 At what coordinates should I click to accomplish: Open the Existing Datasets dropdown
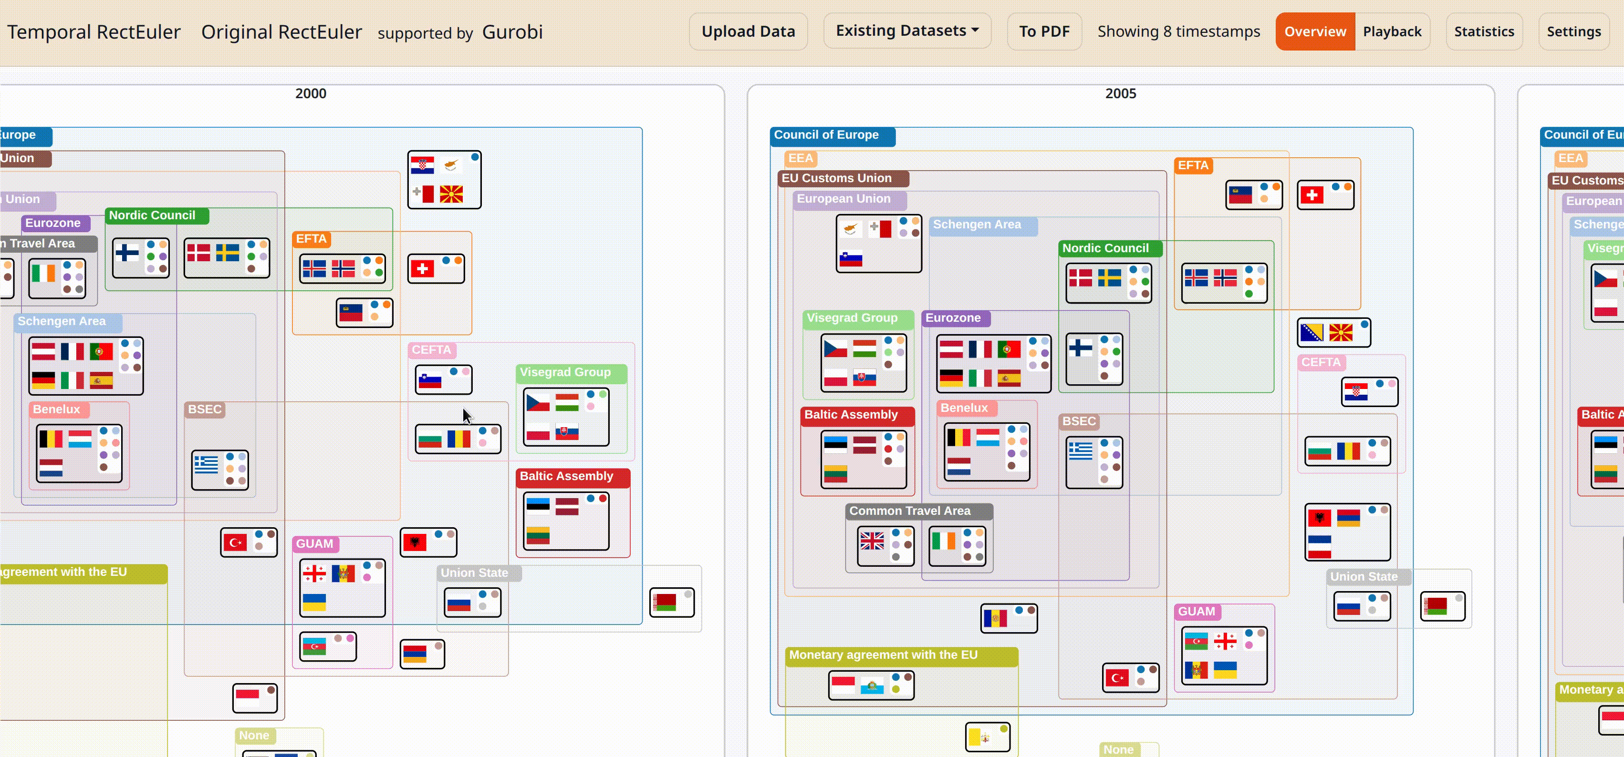tap(906, 31)
